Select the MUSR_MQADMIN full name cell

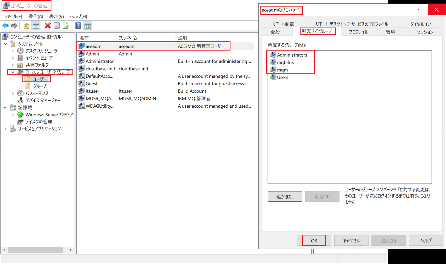137,98
